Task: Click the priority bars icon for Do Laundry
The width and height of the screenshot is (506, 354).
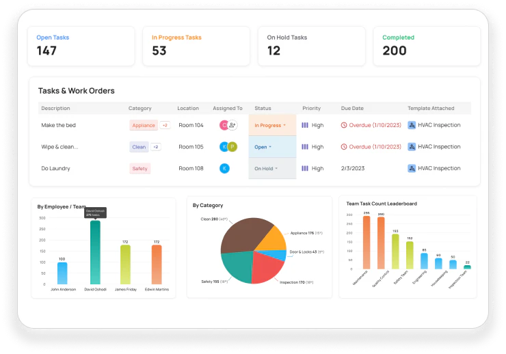Action: tap(305, 168)
